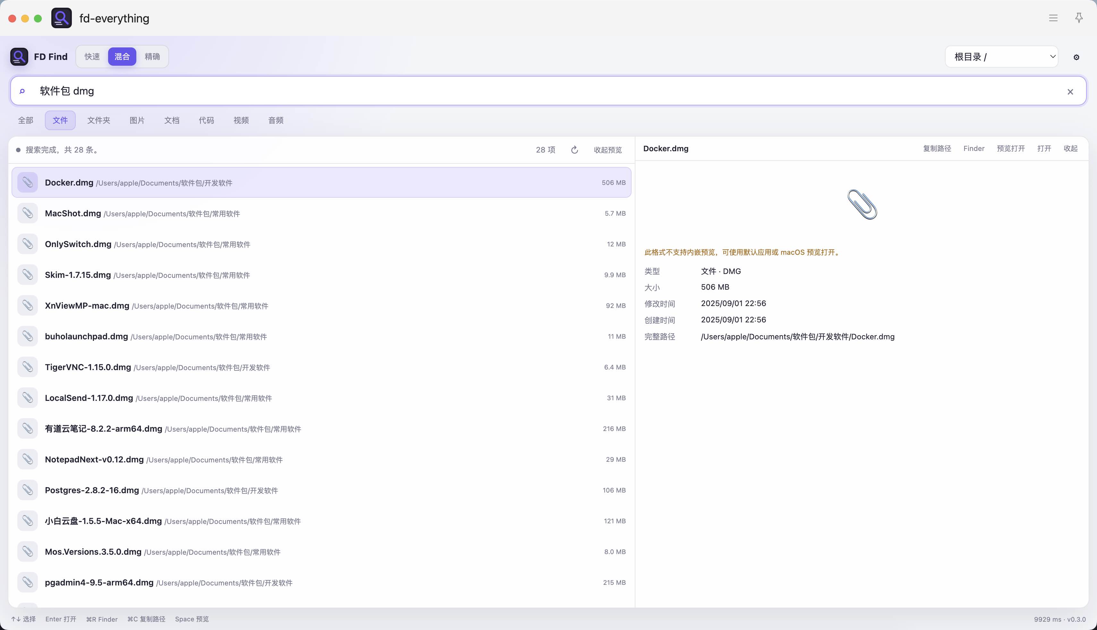The height and width of the screenshot is (630, 1097).
Task: Select the Docker.dmg file name
Action: [69, 183]
